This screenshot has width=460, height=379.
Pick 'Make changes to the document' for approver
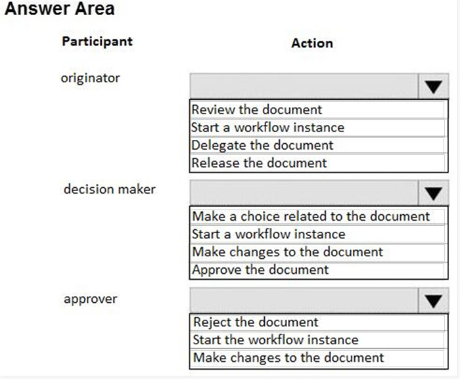click(317, 358)
